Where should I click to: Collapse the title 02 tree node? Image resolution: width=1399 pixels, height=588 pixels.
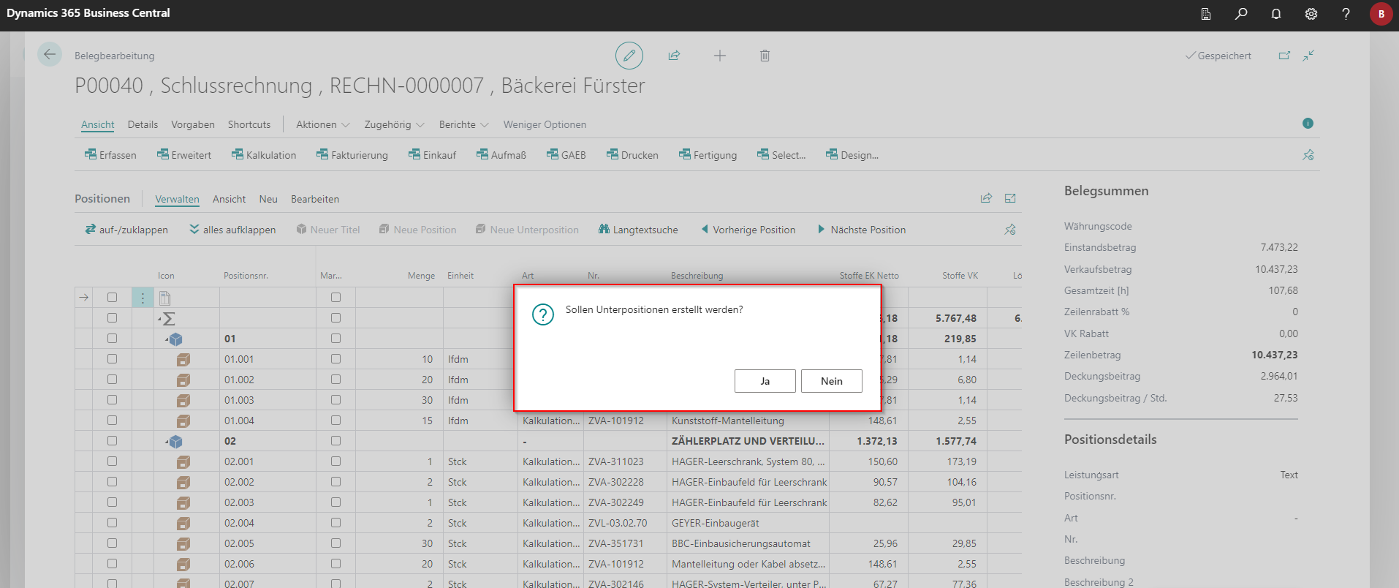(x=167, y=442)
